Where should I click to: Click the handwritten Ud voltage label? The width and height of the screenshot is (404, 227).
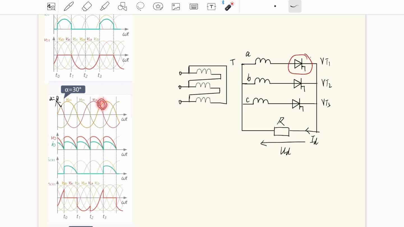pyautogui.click(x=286, y=151)
